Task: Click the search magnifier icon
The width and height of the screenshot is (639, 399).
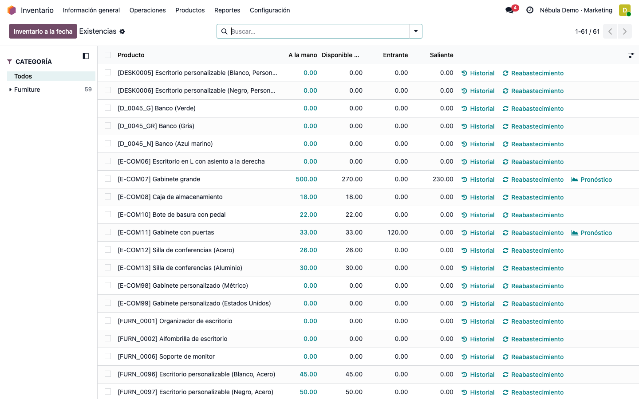Action: click(x=224, y=31)
